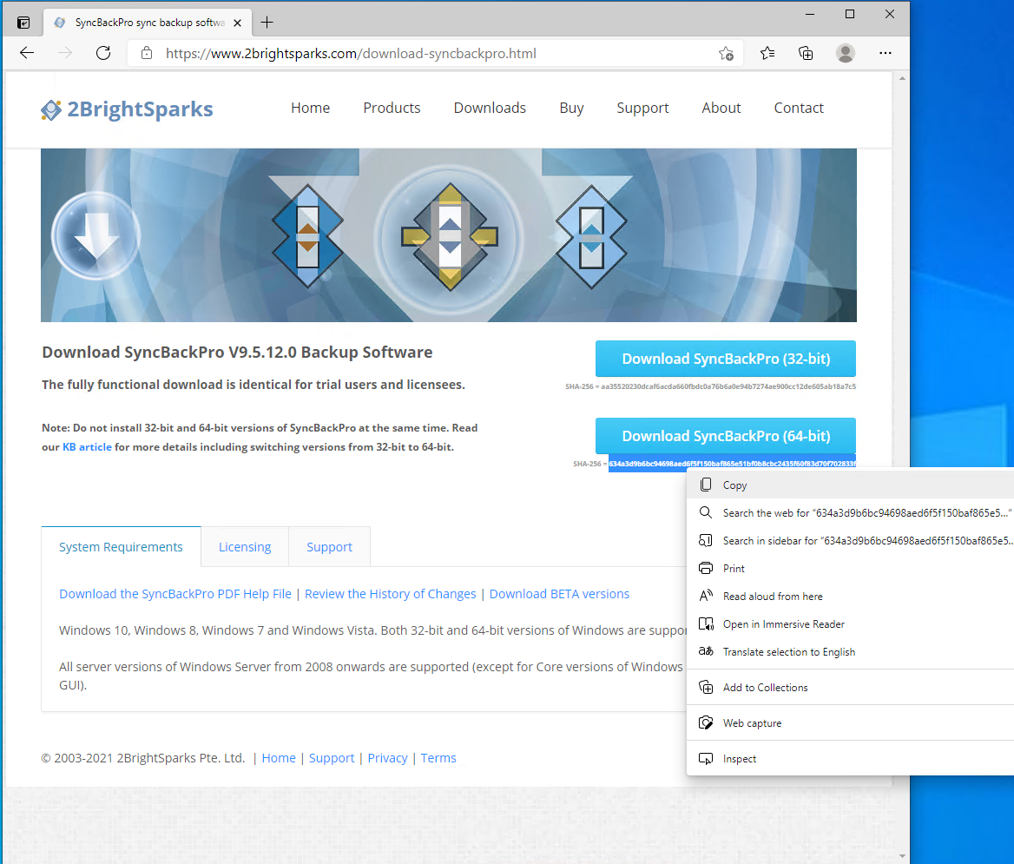This screenshot has height=864, width=1014.
Task: Open the Products nav menu
Action: coord(392,108)
